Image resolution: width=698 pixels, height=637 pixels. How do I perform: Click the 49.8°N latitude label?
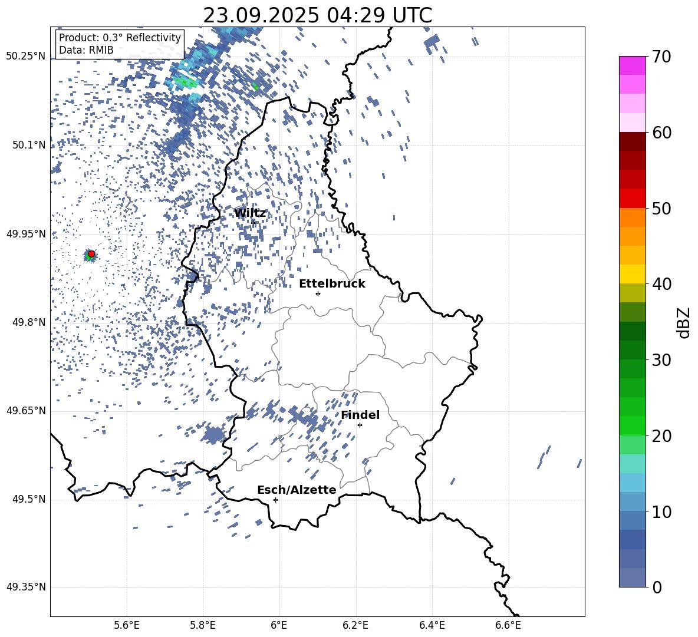pyautogui.click(x=29, y=322)
